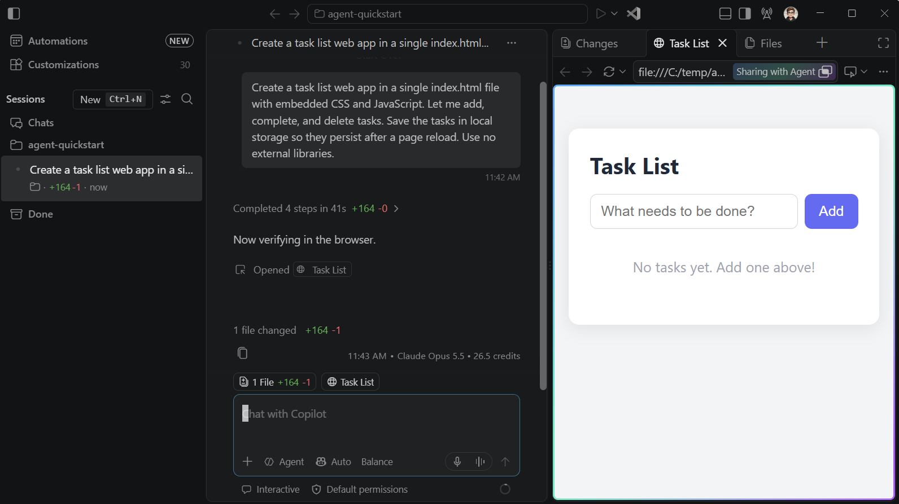Open the Task List chip above chat input
The height and width of the screenshot is (504, 899).
350,382
